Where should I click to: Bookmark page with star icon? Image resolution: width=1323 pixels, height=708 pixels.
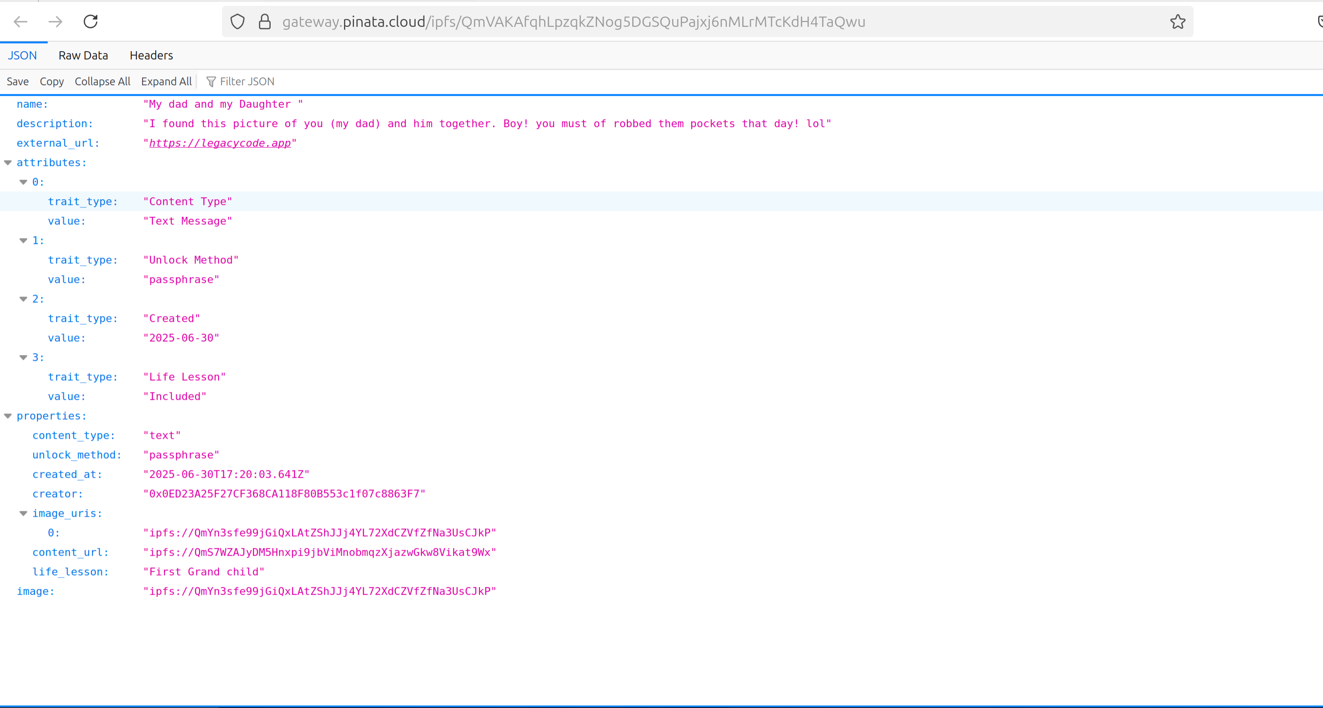[x=1177, y=21]
